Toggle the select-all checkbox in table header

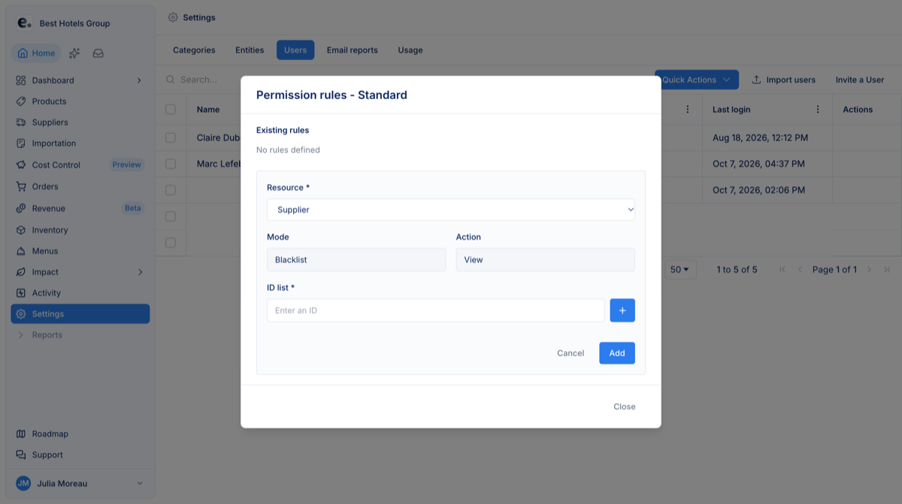[171, 110]
